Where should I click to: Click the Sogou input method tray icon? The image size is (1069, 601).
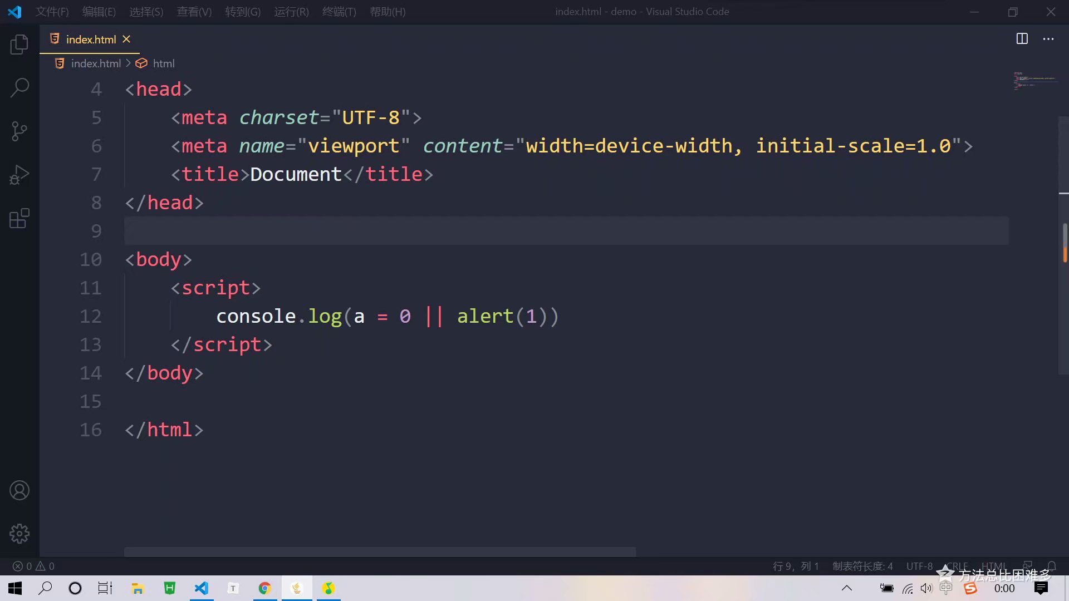pos(970,588)
